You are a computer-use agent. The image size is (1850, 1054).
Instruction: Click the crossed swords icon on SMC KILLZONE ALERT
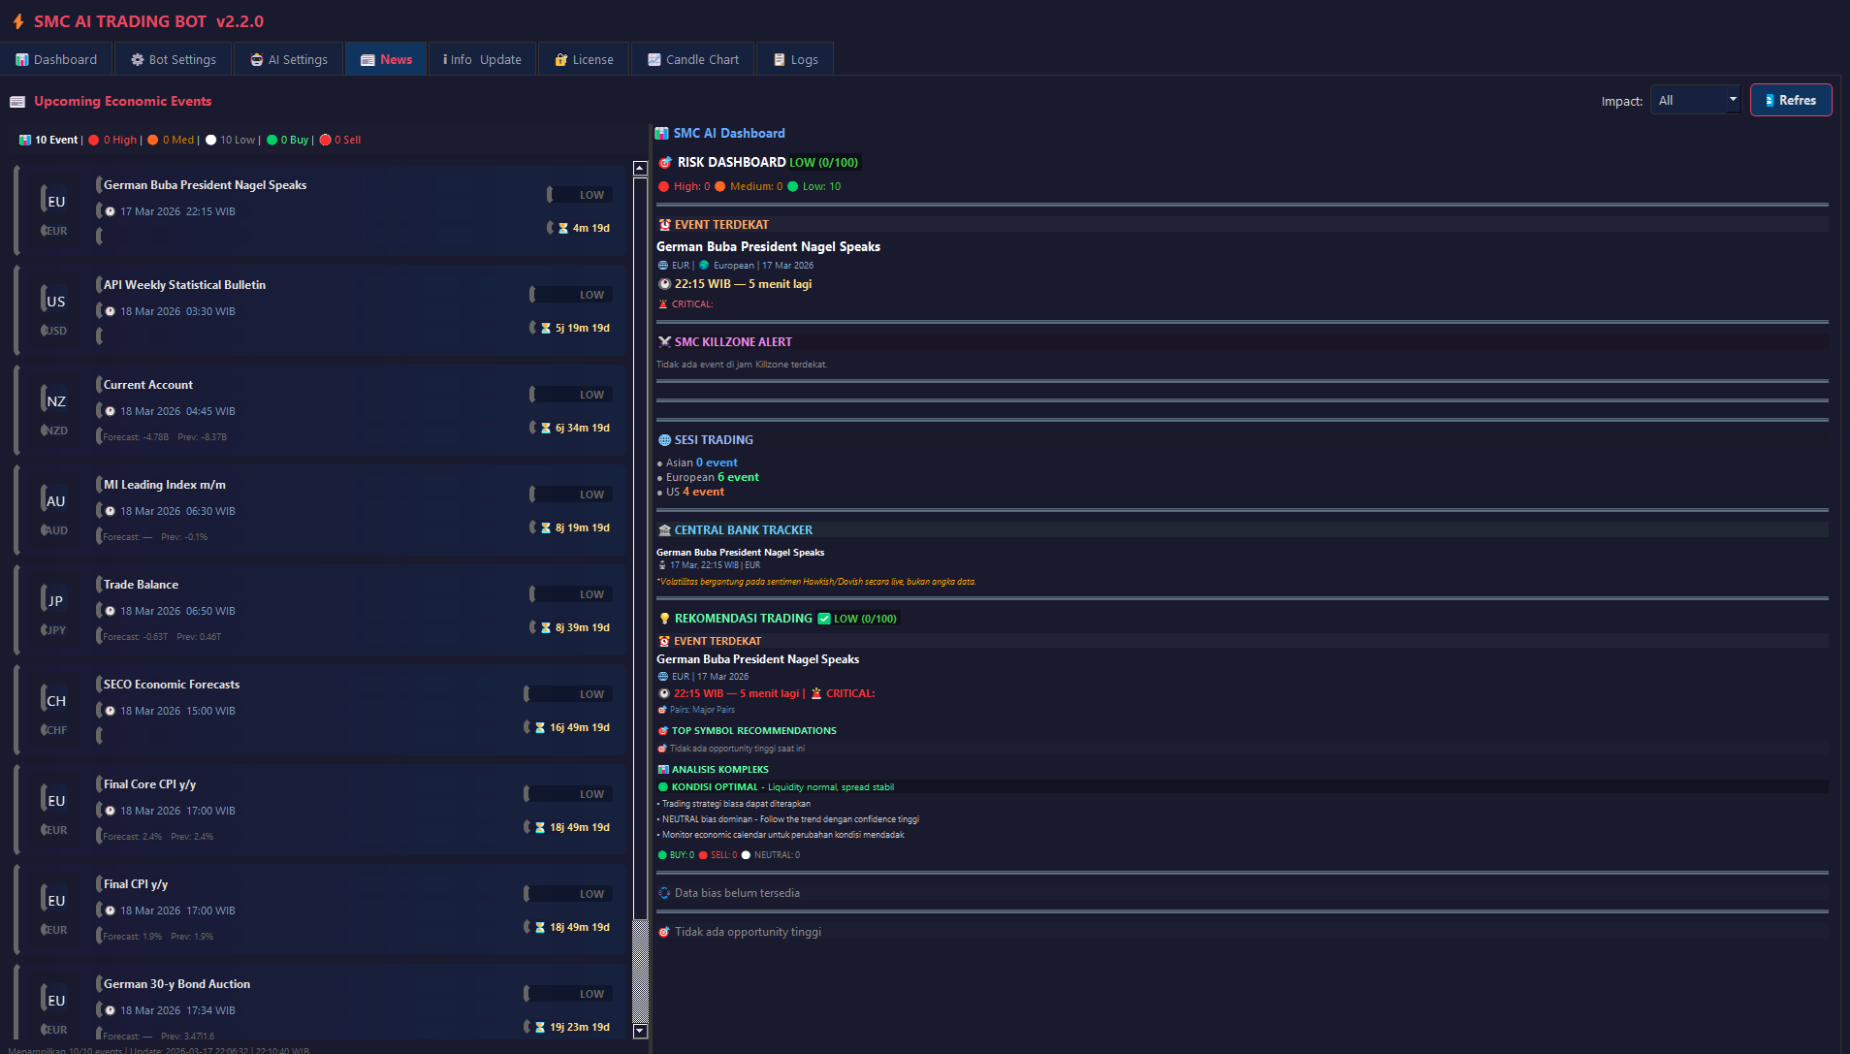click(664, 341)
